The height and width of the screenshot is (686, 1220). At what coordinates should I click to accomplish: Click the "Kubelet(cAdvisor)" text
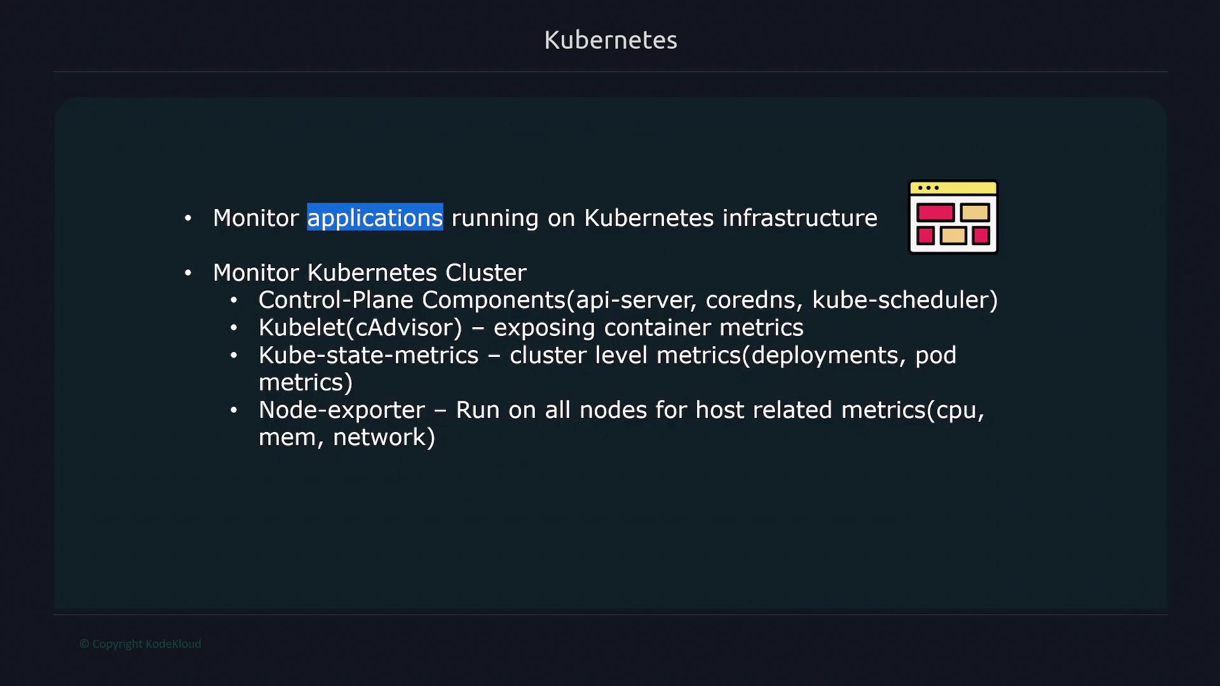(x=360, y=328)
